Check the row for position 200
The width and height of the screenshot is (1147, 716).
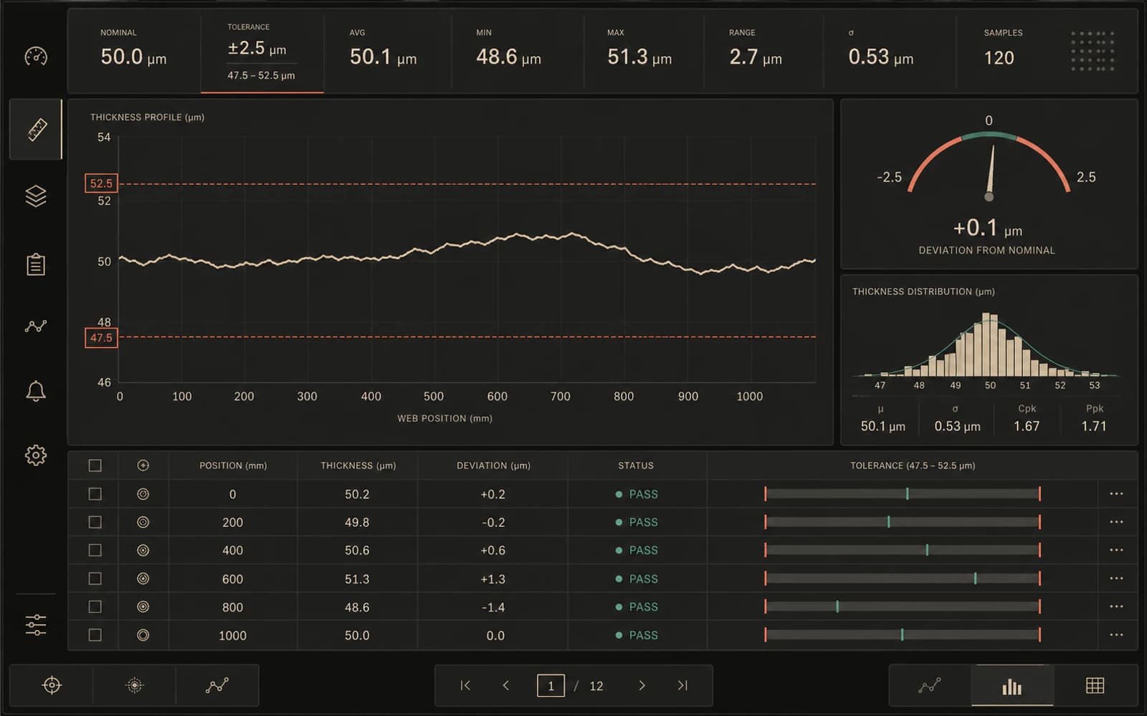pyautogui.click(x=95, y=522)
